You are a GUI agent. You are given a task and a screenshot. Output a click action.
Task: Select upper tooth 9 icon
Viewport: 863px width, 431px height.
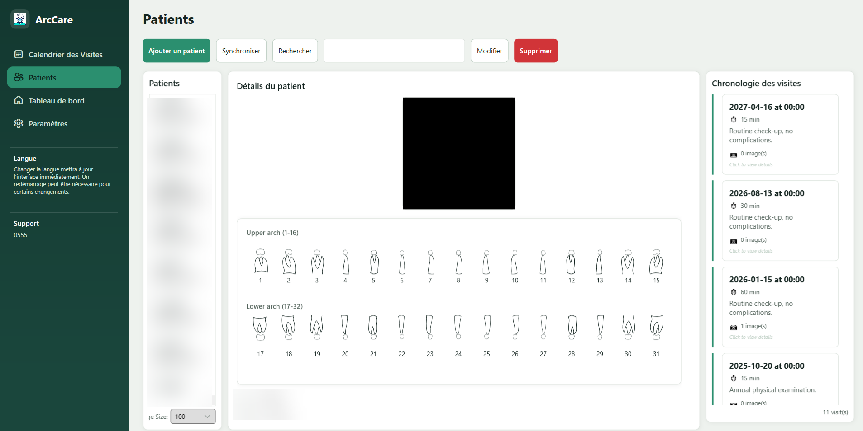pos(487,262)
